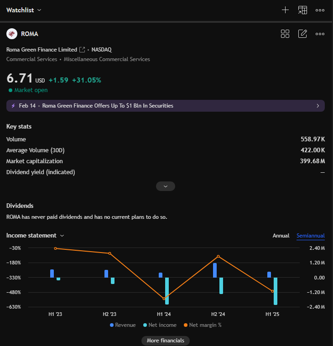Toggle the Revenue legend item
This screenshot has height=346, width=333.
coord(123,325)
